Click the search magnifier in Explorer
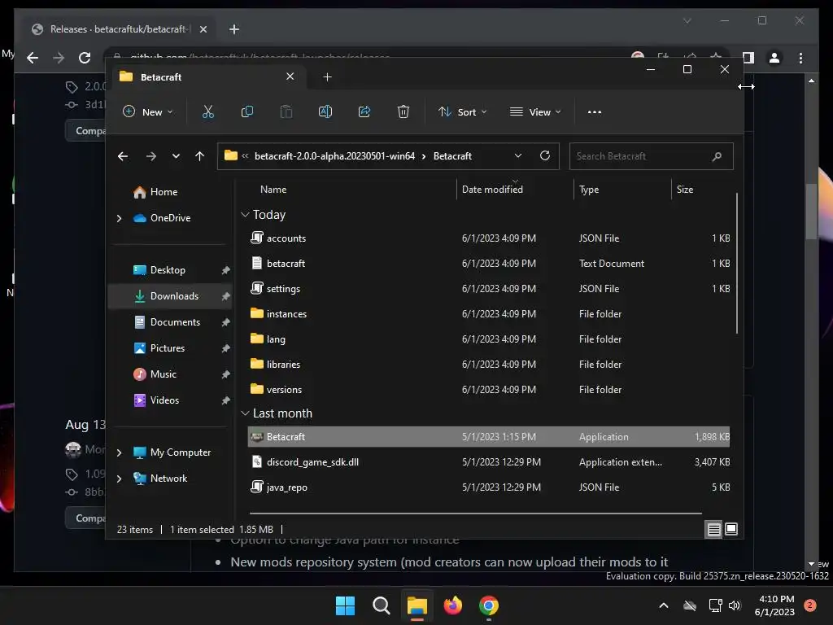The image size is (833, 625). pyautogui.click(x=717, y=156)
